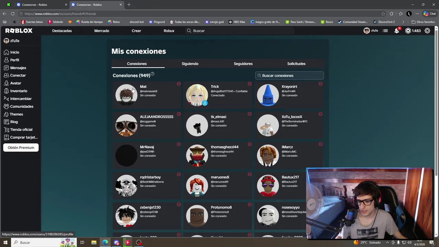Open Crear in top navigation

137,31
